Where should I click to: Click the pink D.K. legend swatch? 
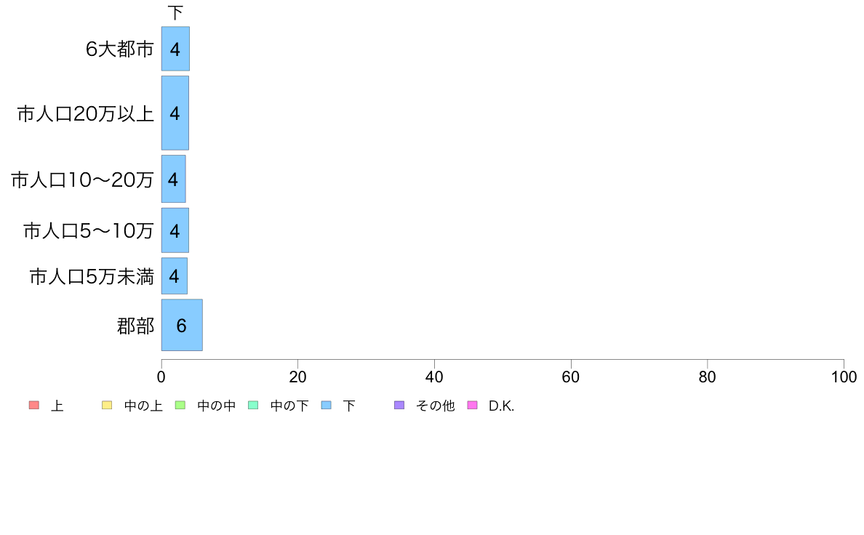[472, 405]
